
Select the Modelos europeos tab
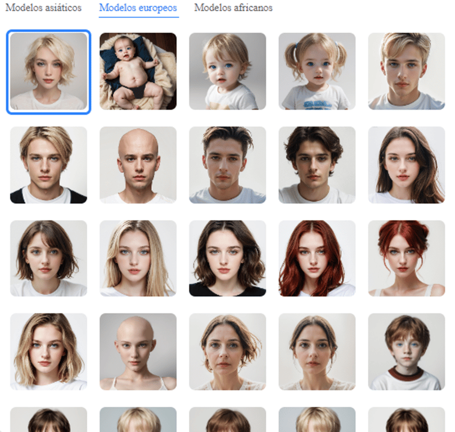coord(138,7)
